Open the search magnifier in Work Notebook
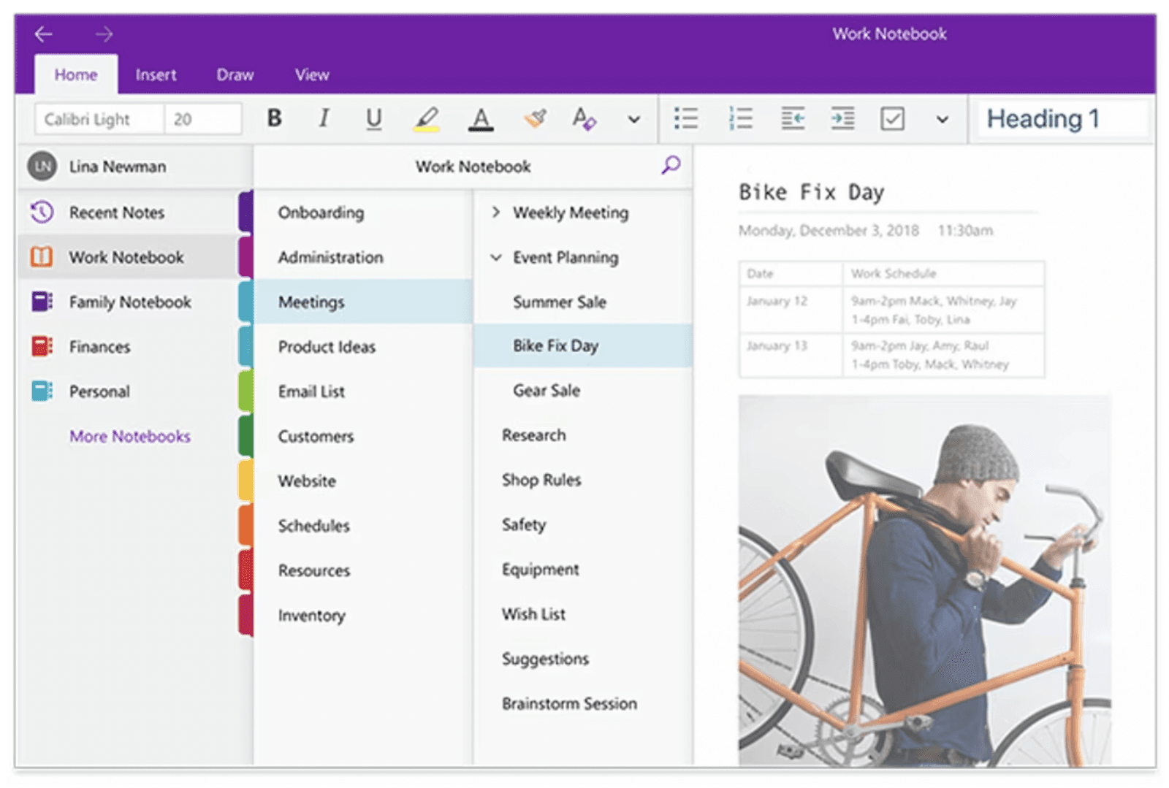 click(x=671, y=166)
